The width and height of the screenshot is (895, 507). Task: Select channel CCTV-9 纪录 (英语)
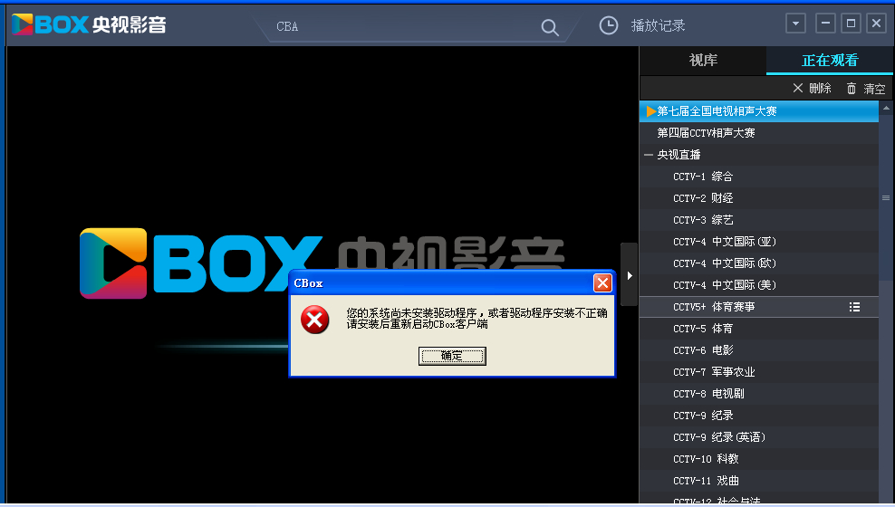point(759,437)
